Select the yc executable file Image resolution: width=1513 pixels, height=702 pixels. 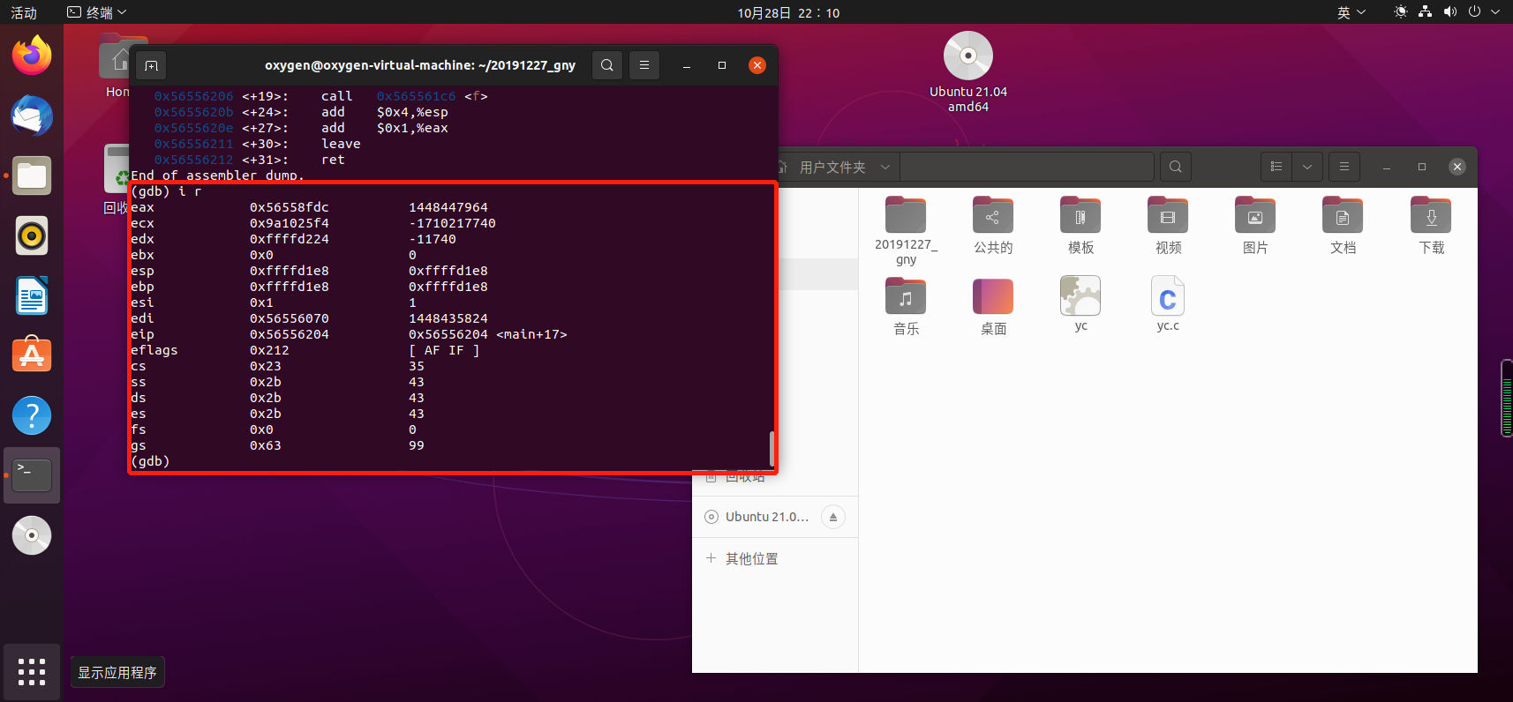(1080, 304)
